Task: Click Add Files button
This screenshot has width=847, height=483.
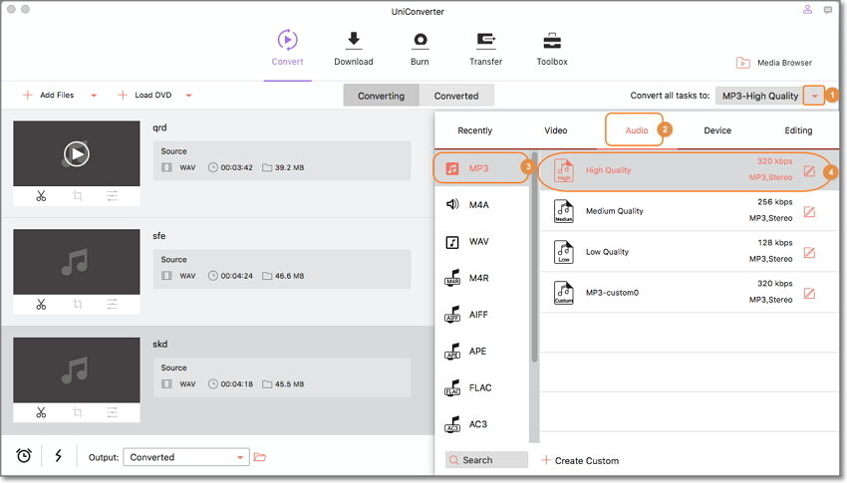Action: 49,95
